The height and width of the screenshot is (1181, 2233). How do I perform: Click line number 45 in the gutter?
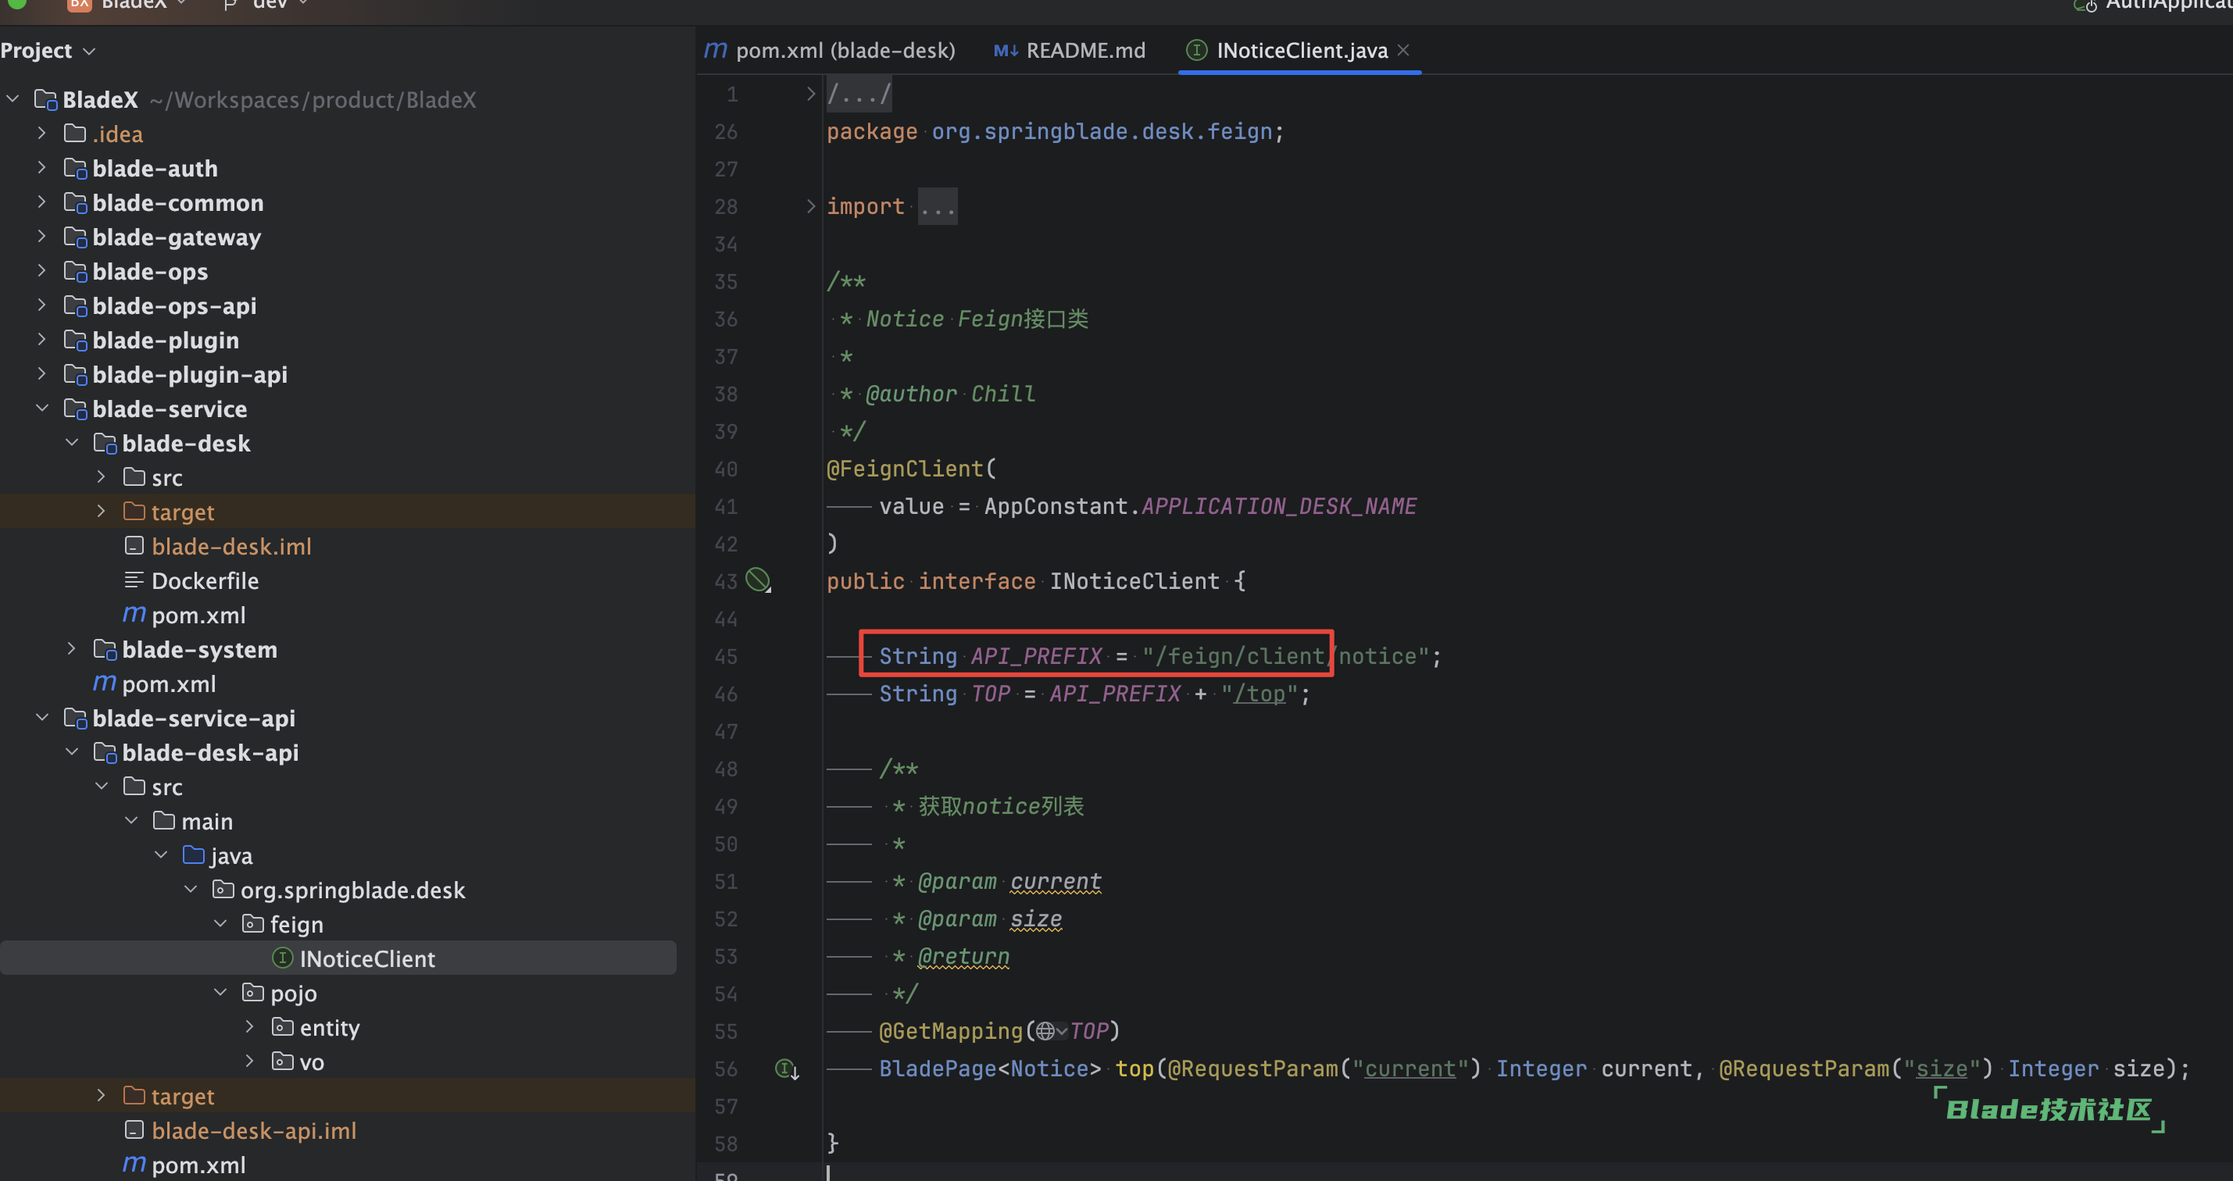point(726,656)
